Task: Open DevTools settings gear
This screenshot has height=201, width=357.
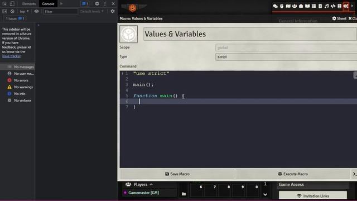Action: click(97, 4)
